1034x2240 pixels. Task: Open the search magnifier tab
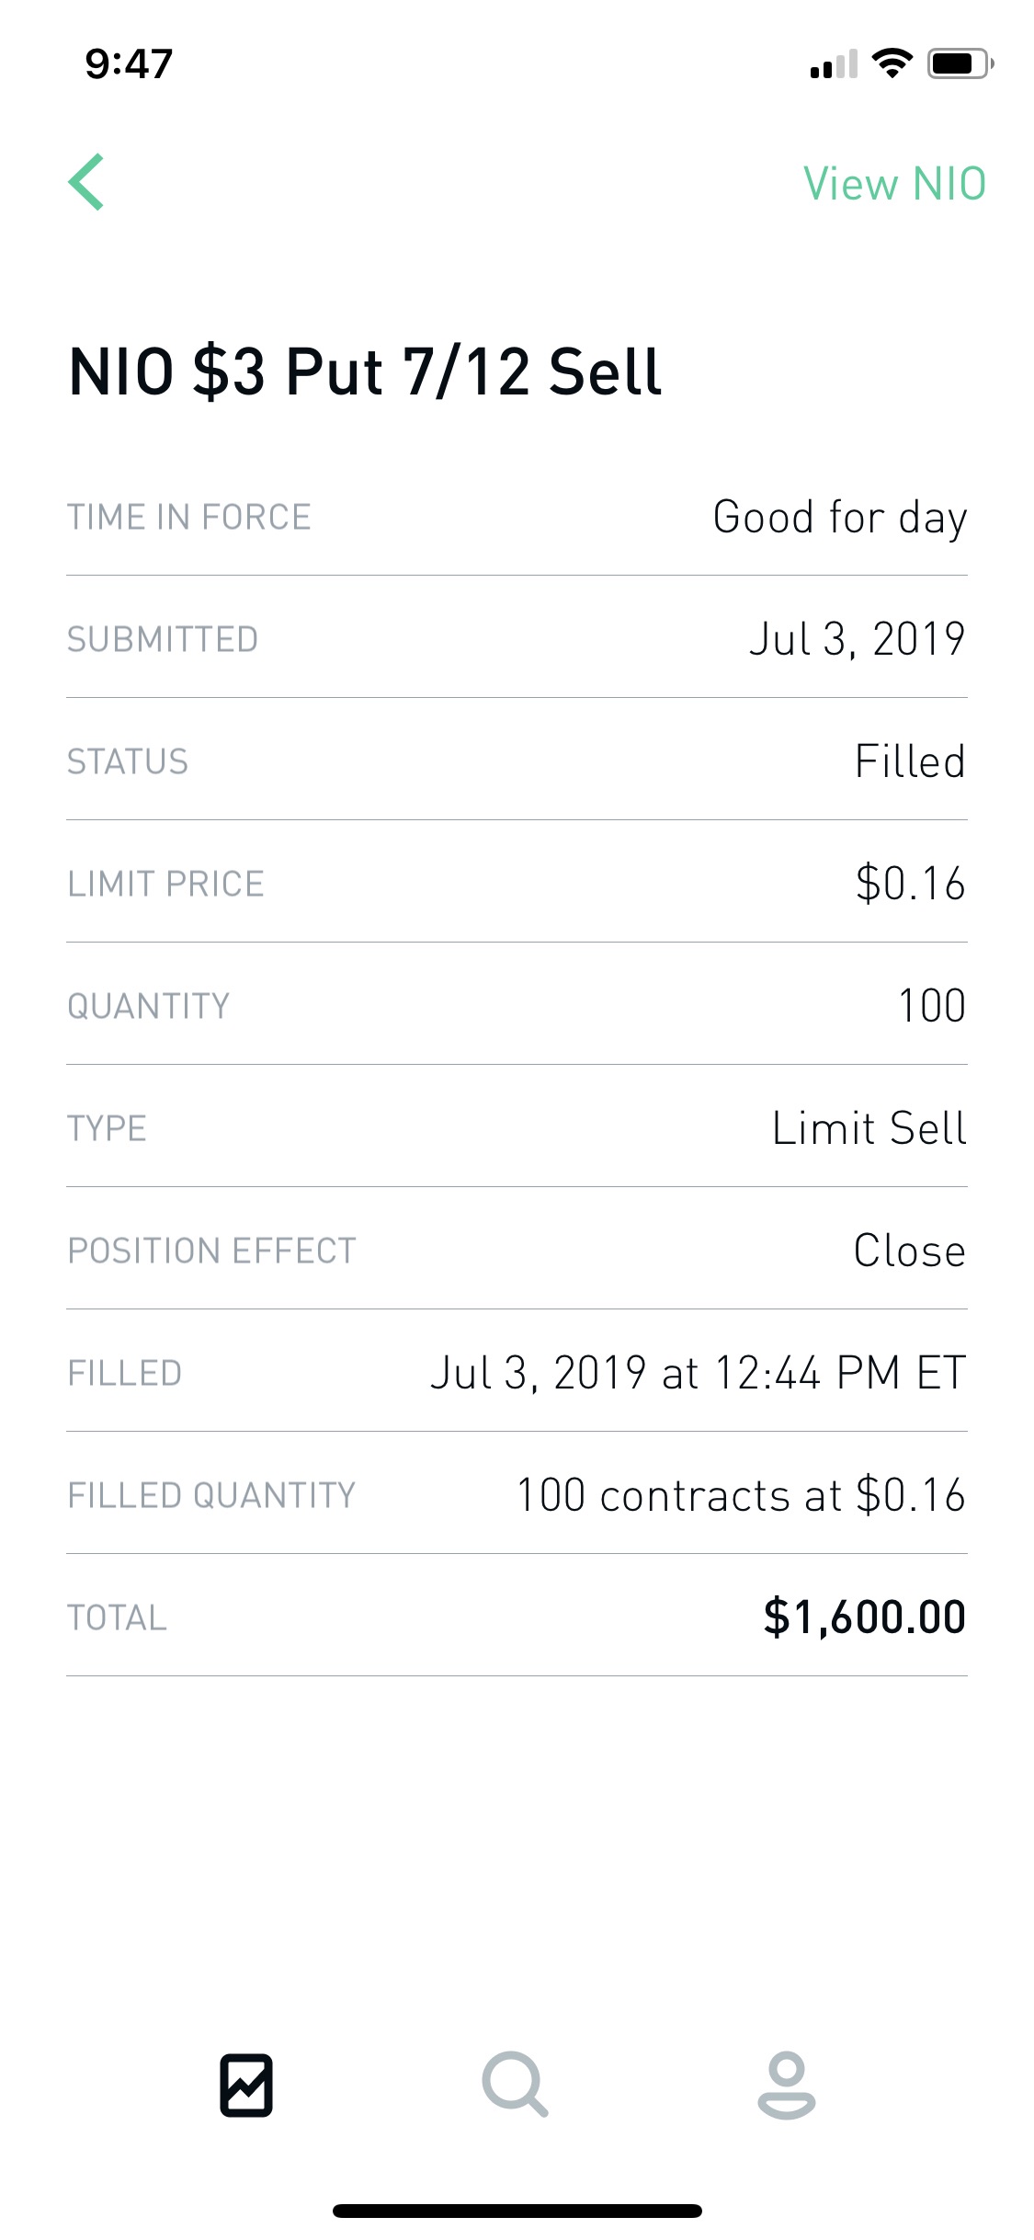click(x=516, y=2085)
